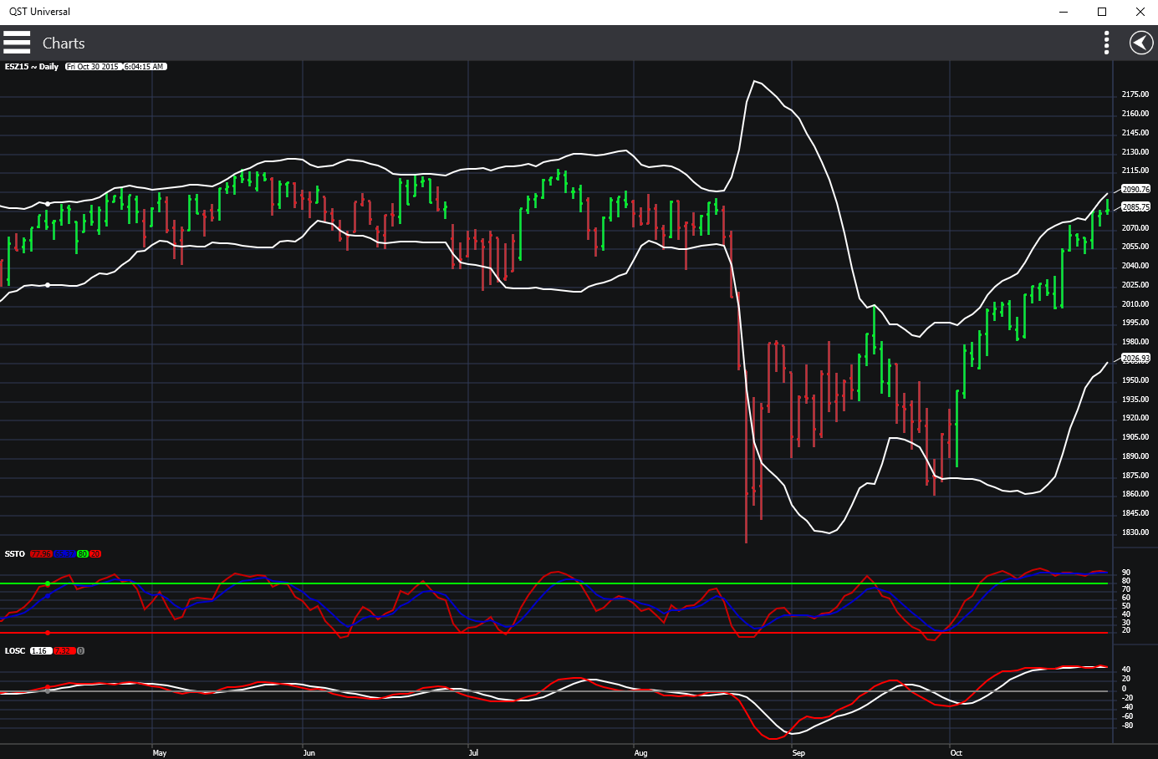The height and width of the screenshot is (759, 1158).
Task: Click the 1830.00 price axis label
Action: coord(1135,532)
